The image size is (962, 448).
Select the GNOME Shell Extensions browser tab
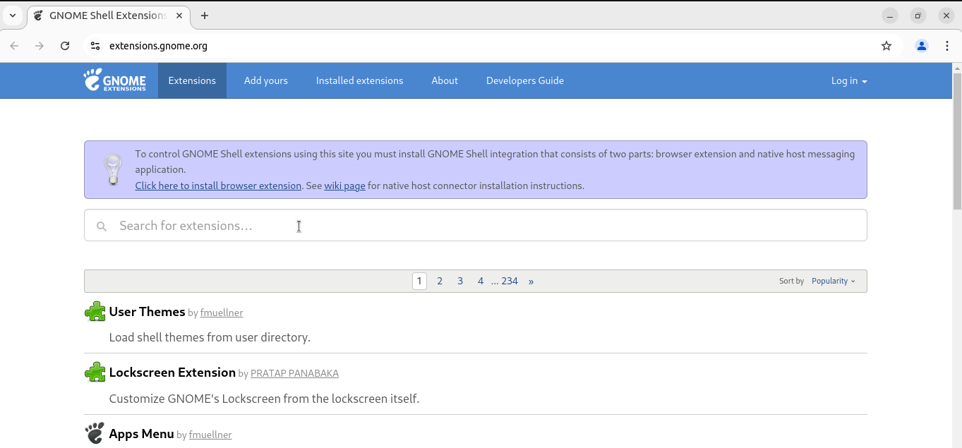pyautogui.click(x=109, y=16)
